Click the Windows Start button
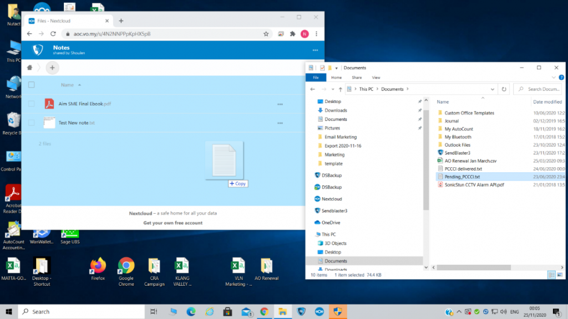The width and height of the screenshot is (568, 319). [x=9, y=312]
